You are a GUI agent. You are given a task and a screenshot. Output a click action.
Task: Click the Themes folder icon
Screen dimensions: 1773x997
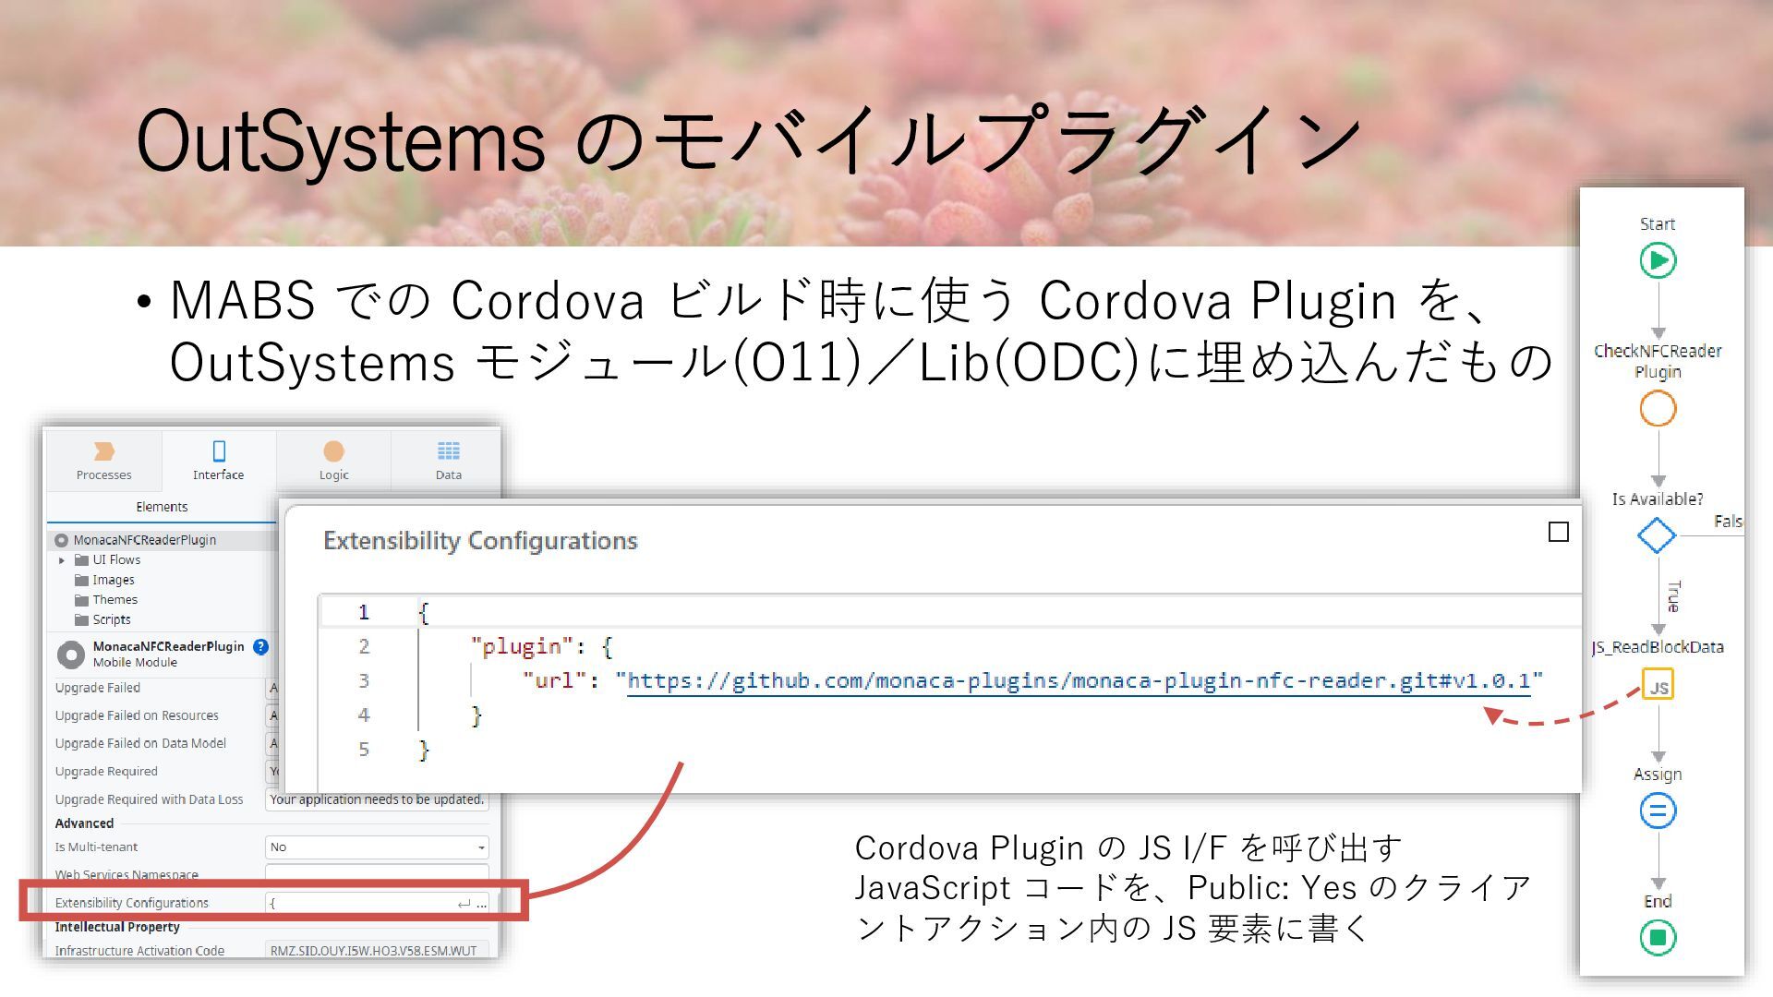point(81,600)
